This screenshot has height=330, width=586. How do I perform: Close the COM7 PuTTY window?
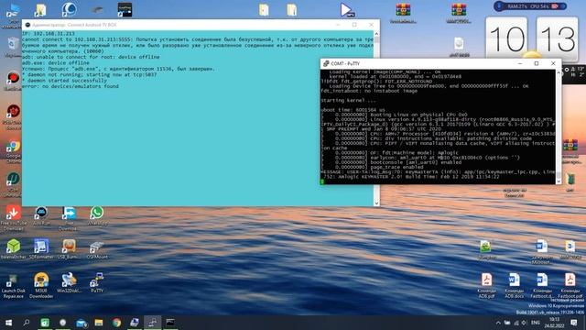pos(553,63)
